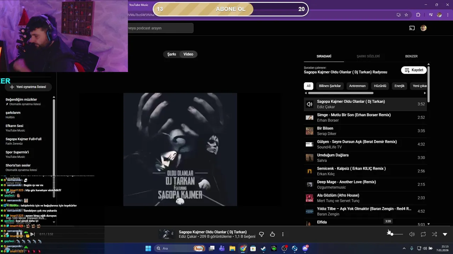This screenshot has width=453, height=254.
Task: Click the player bar song thumbnail
Action: [166, 234]
